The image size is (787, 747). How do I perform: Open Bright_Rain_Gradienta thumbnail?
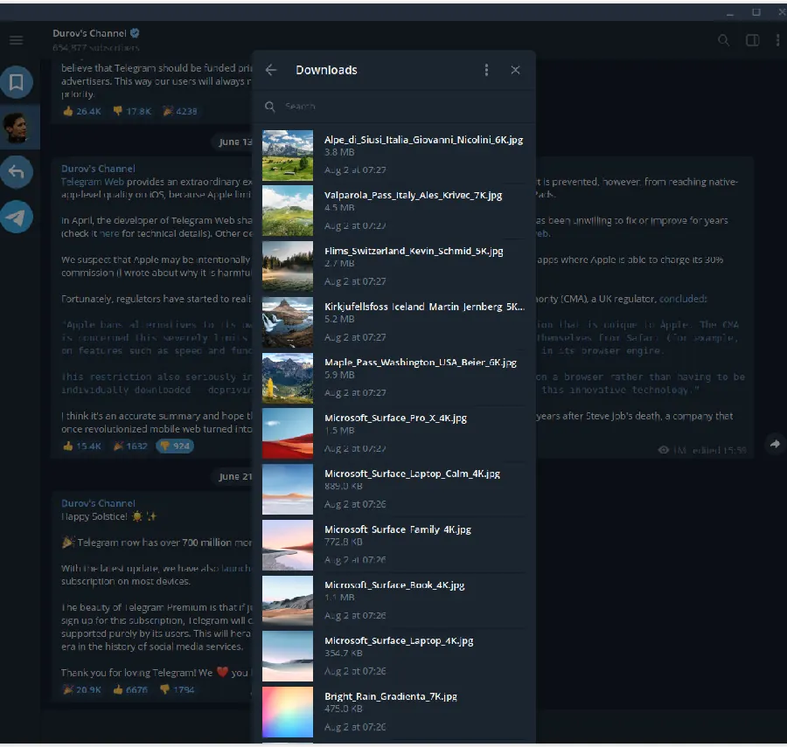(288, 712)
